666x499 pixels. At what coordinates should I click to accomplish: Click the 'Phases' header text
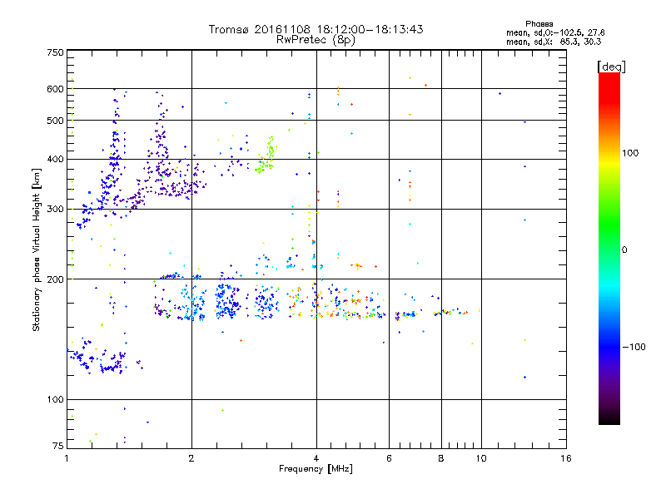pyautogui.click(x=539, y=24)
